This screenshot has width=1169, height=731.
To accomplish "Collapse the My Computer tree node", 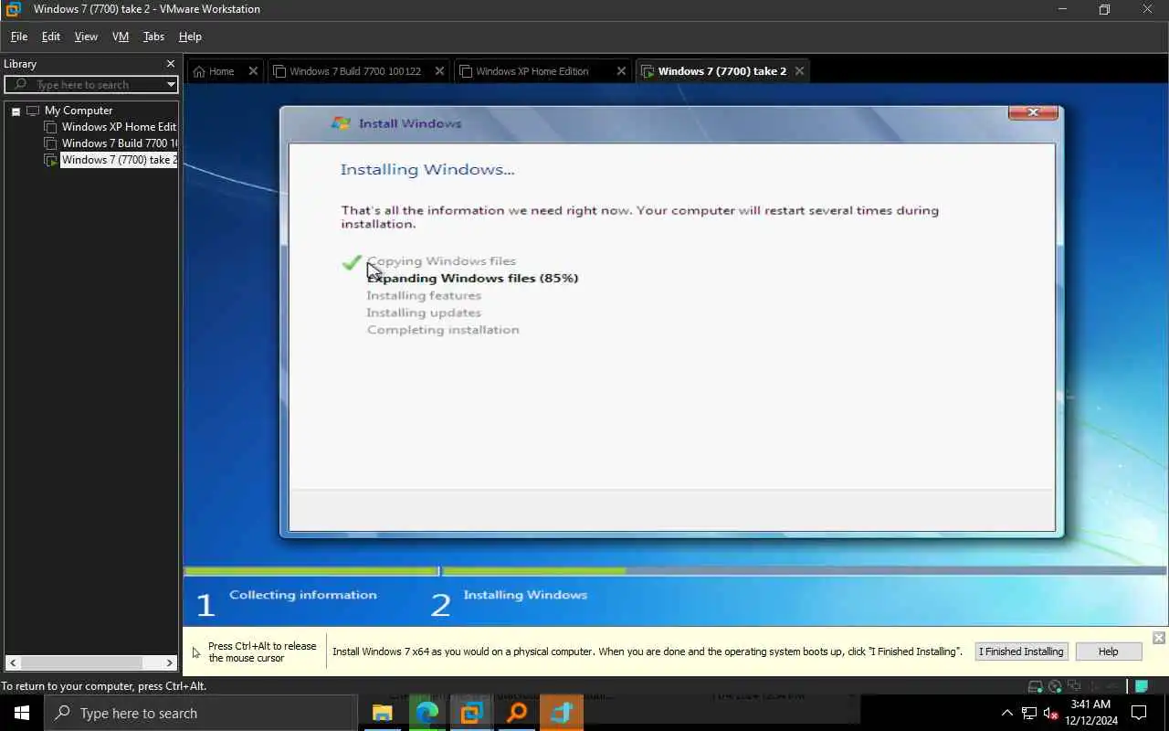I will (16, 111).
